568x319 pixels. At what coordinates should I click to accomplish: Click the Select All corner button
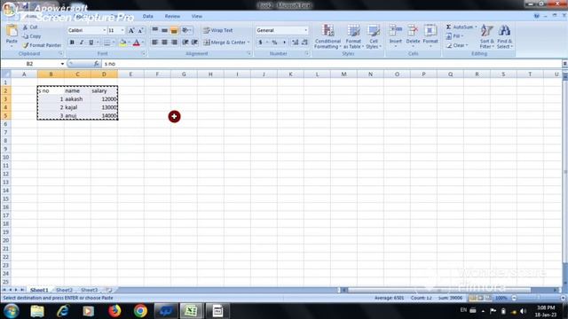point(6,74)
